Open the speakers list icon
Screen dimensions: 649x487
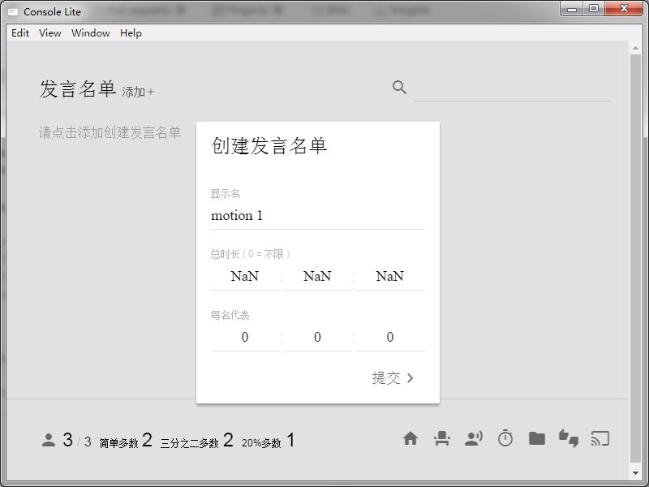(x=474, y=438)
